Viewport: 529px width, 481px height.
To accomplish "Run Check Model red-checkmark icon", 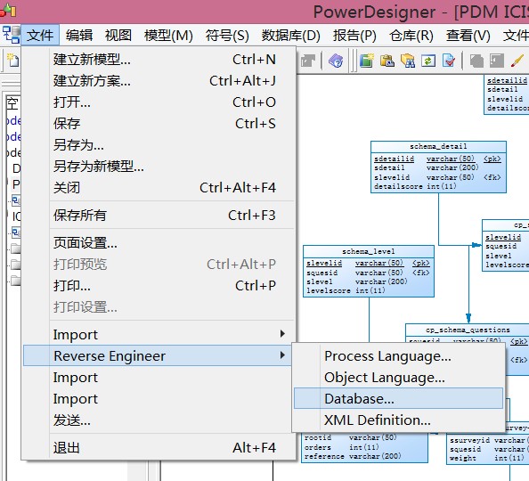I will click(448, 61).
